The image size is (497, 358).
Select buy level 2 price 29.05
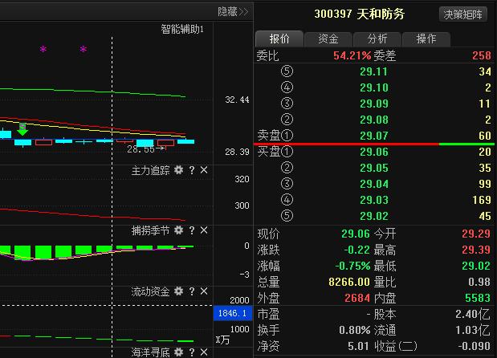(373, 168)
